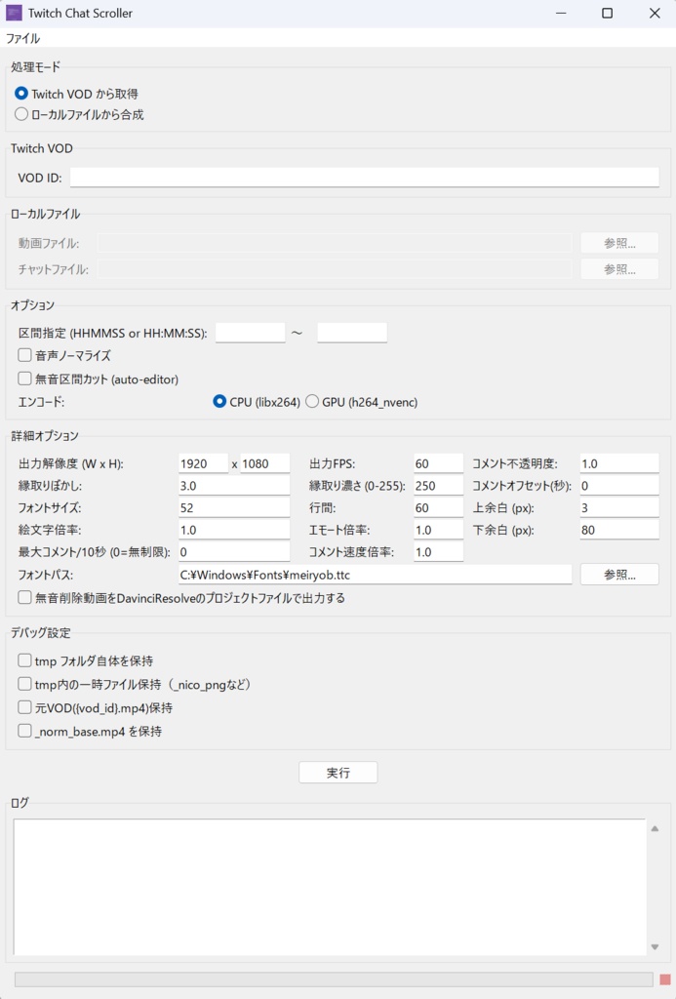Click the 最大コメント/10秒 field
Screen dimensions: 676x999
tap(234, 552)
